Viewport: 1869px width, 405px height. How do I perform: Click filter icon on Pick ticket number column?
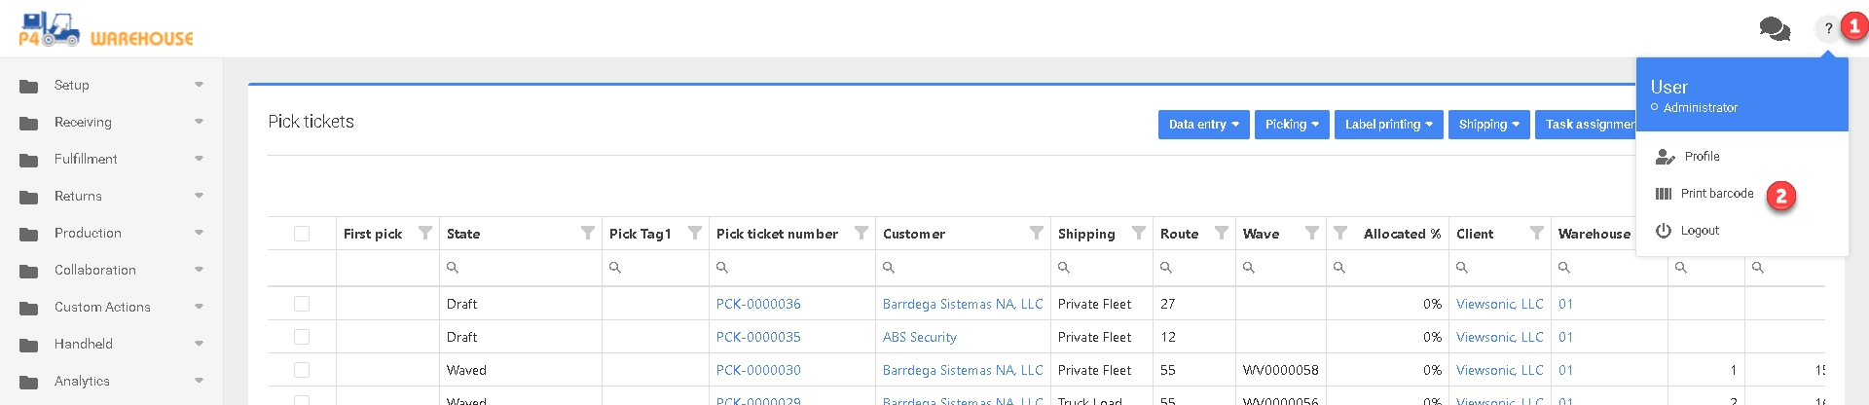[x=861, y=233]
